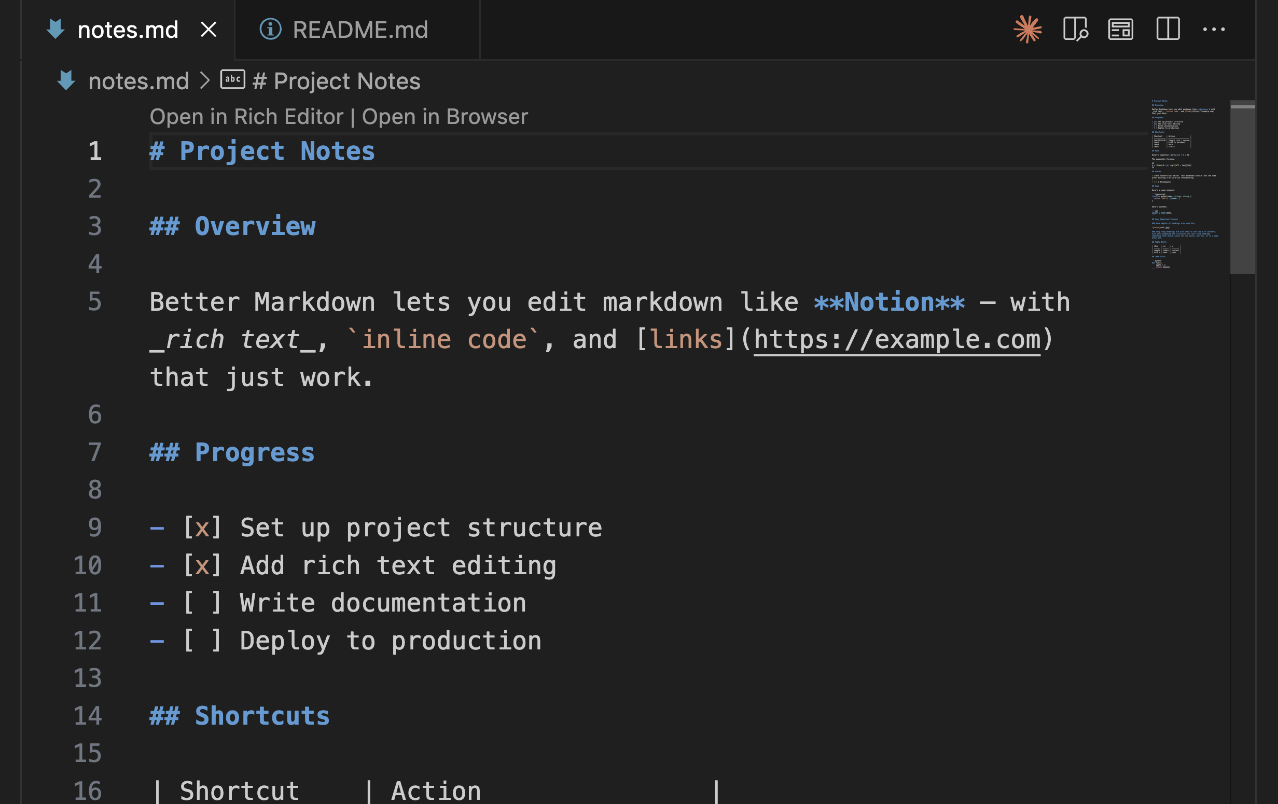Open the '# Project Notes' breadcrumb dropdown

click(336, 81)
